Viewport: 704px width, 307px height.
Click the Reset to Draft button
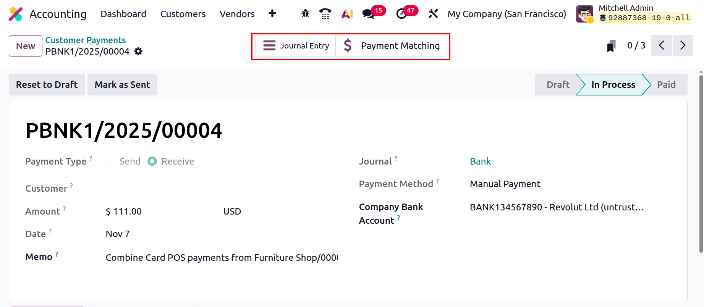pos(47,85)
